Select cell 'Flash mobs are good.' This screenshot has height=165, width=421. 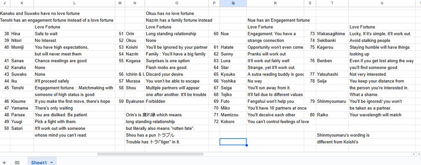pos(177,68)
